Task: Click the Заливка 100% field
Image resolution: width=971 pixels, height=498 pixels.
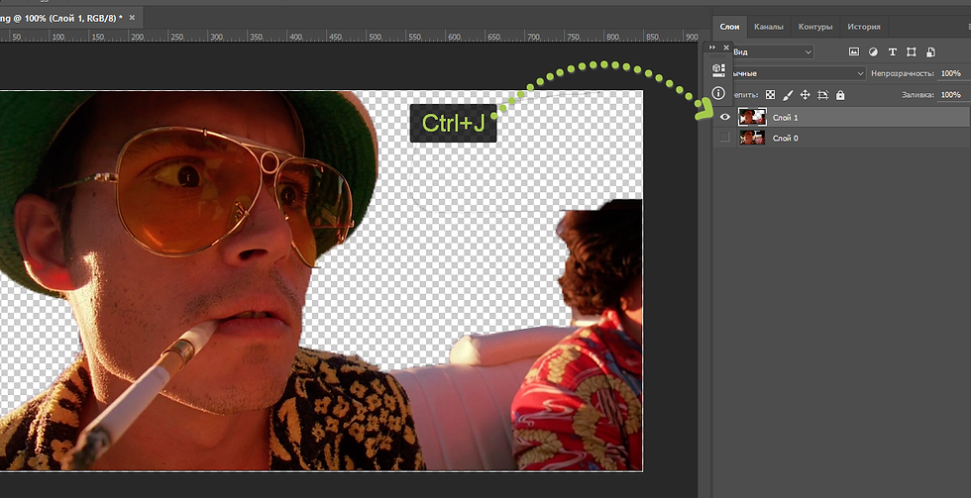Action: coord(951,95)
